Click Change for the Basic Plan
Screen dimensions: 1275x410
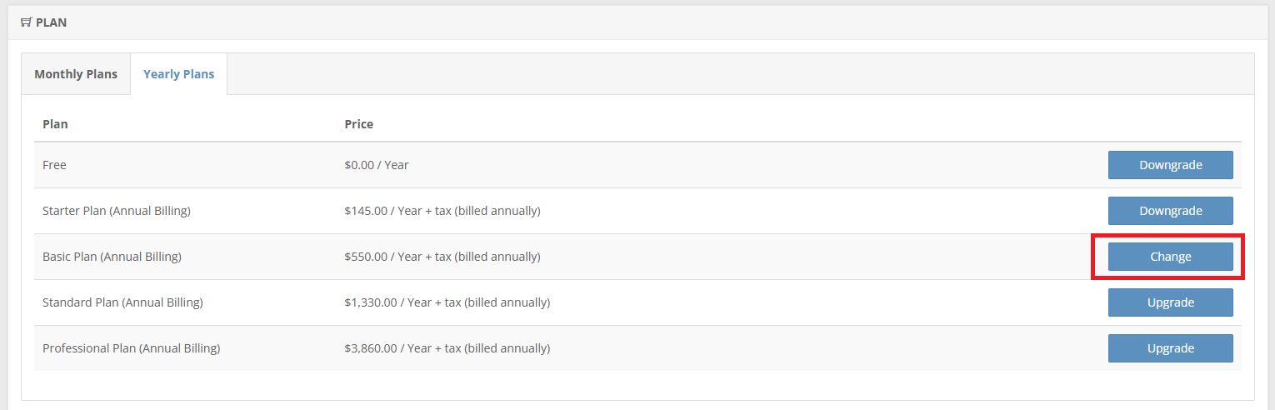click(1170, 257)
